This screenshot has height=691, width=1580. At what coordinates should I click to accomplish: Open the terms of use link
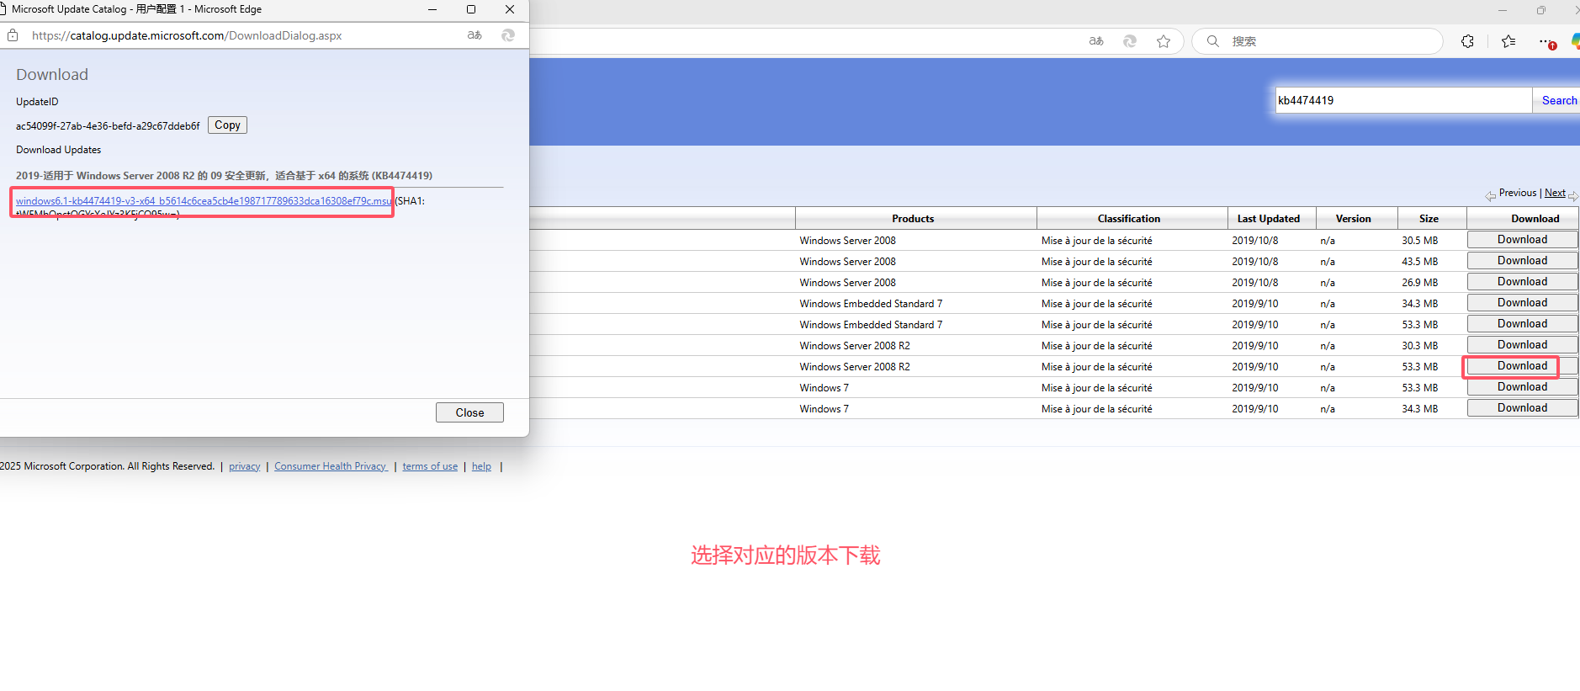pyautogui.click(x=430, y=466)
